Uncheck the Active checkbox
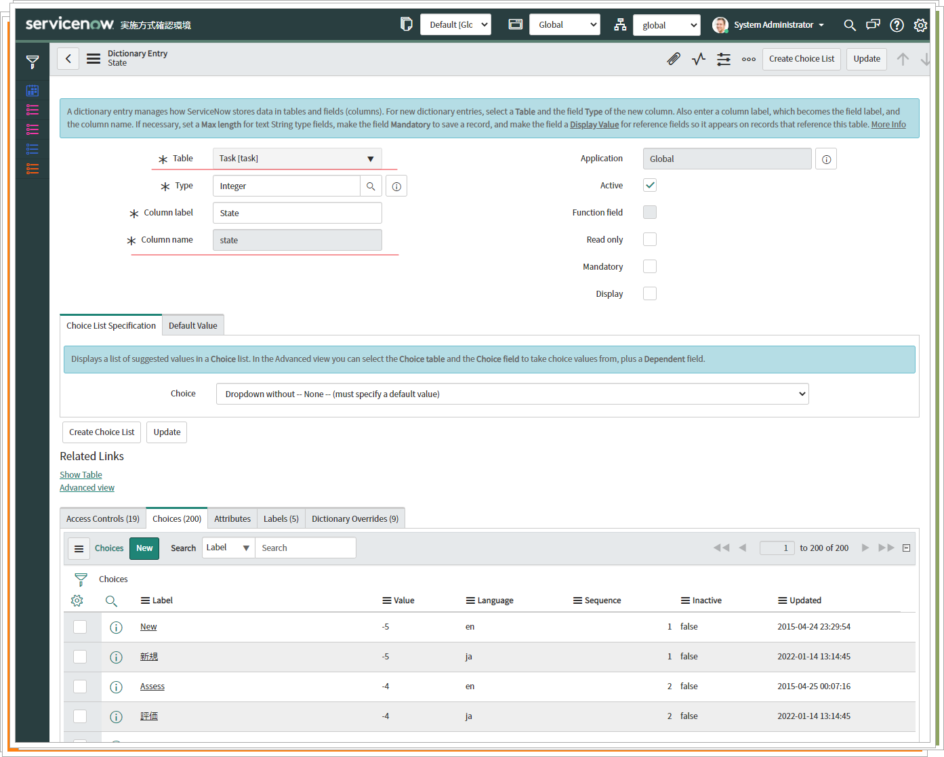This screenshot has height=757, width=944. click(649, 184)
